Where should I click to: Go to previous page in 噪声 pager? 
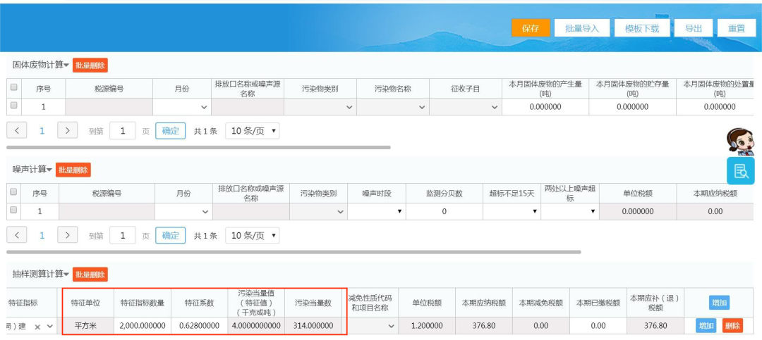[17, 235]
